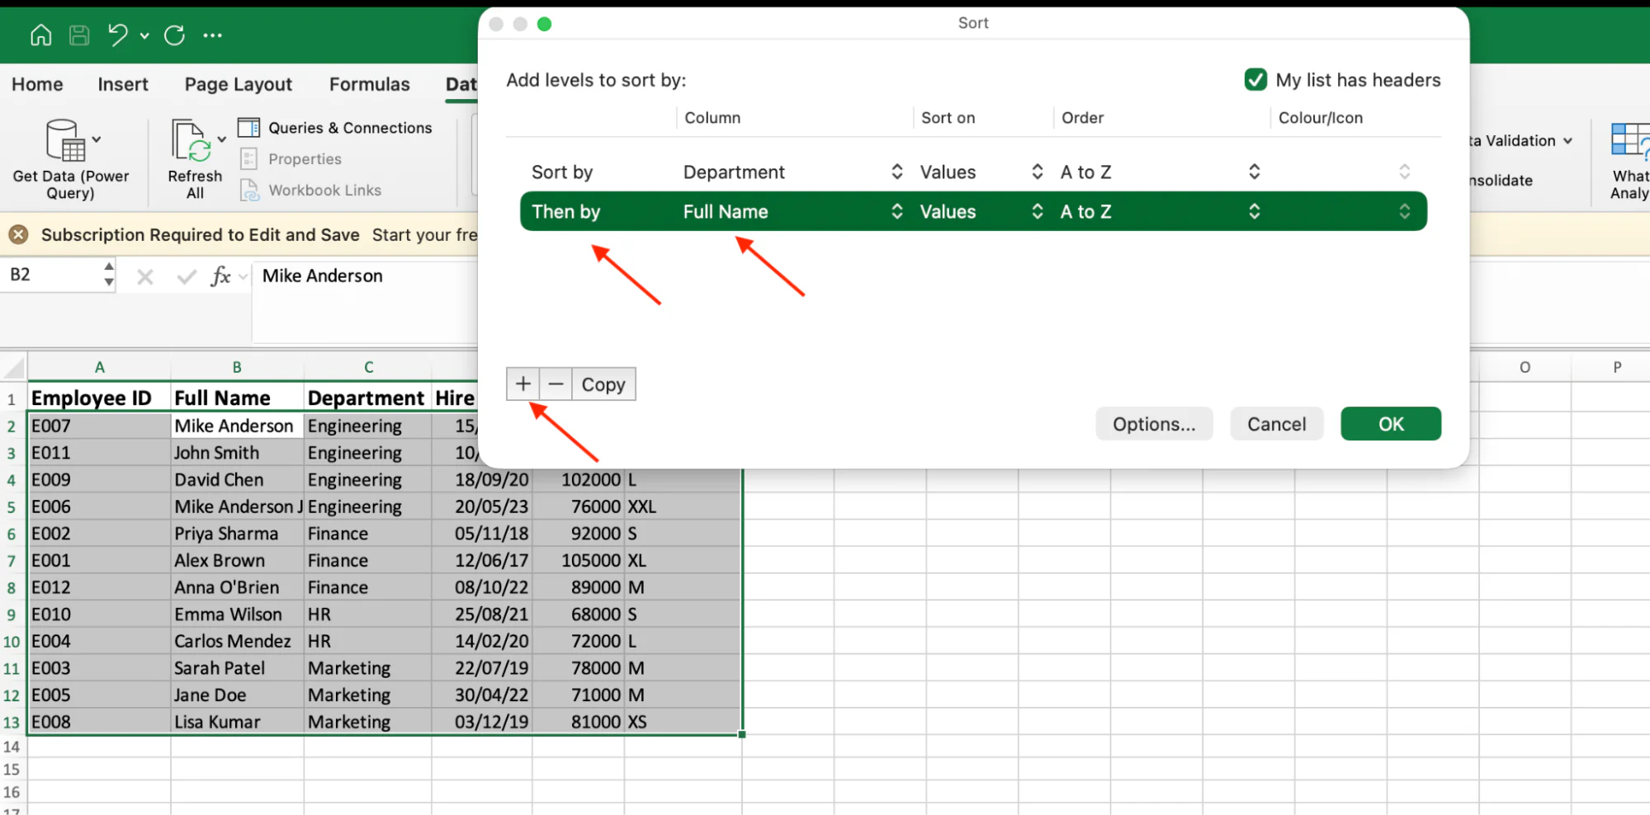Viewport: 1650px width, 815px height.
Task: Open the Page Layout ribbon tab
Action: pos(239,84)
